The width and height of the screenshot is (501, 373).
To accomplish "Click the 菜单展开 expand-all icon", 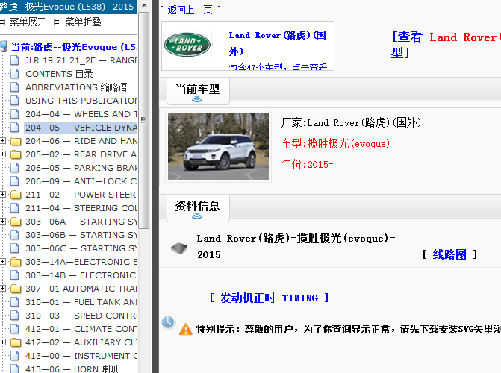I will pyautogui.click(x=2, y=22).
